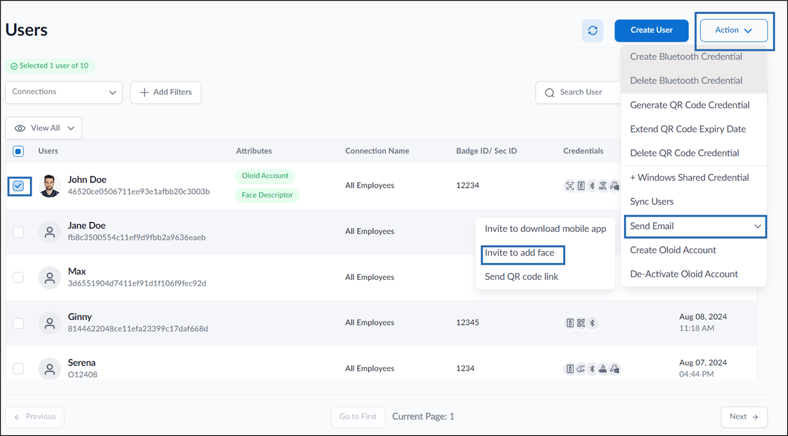Image resolution: width=788 pixels, height=436 pixels.
Task: Open the Action dropdown menu
Action: click(x=734, y=30)
